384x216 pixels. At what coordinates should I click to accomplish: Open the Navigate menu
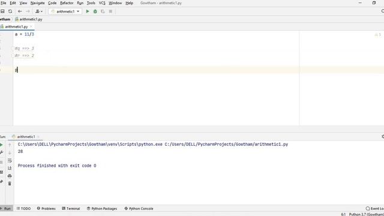click(x=37, y=3)
